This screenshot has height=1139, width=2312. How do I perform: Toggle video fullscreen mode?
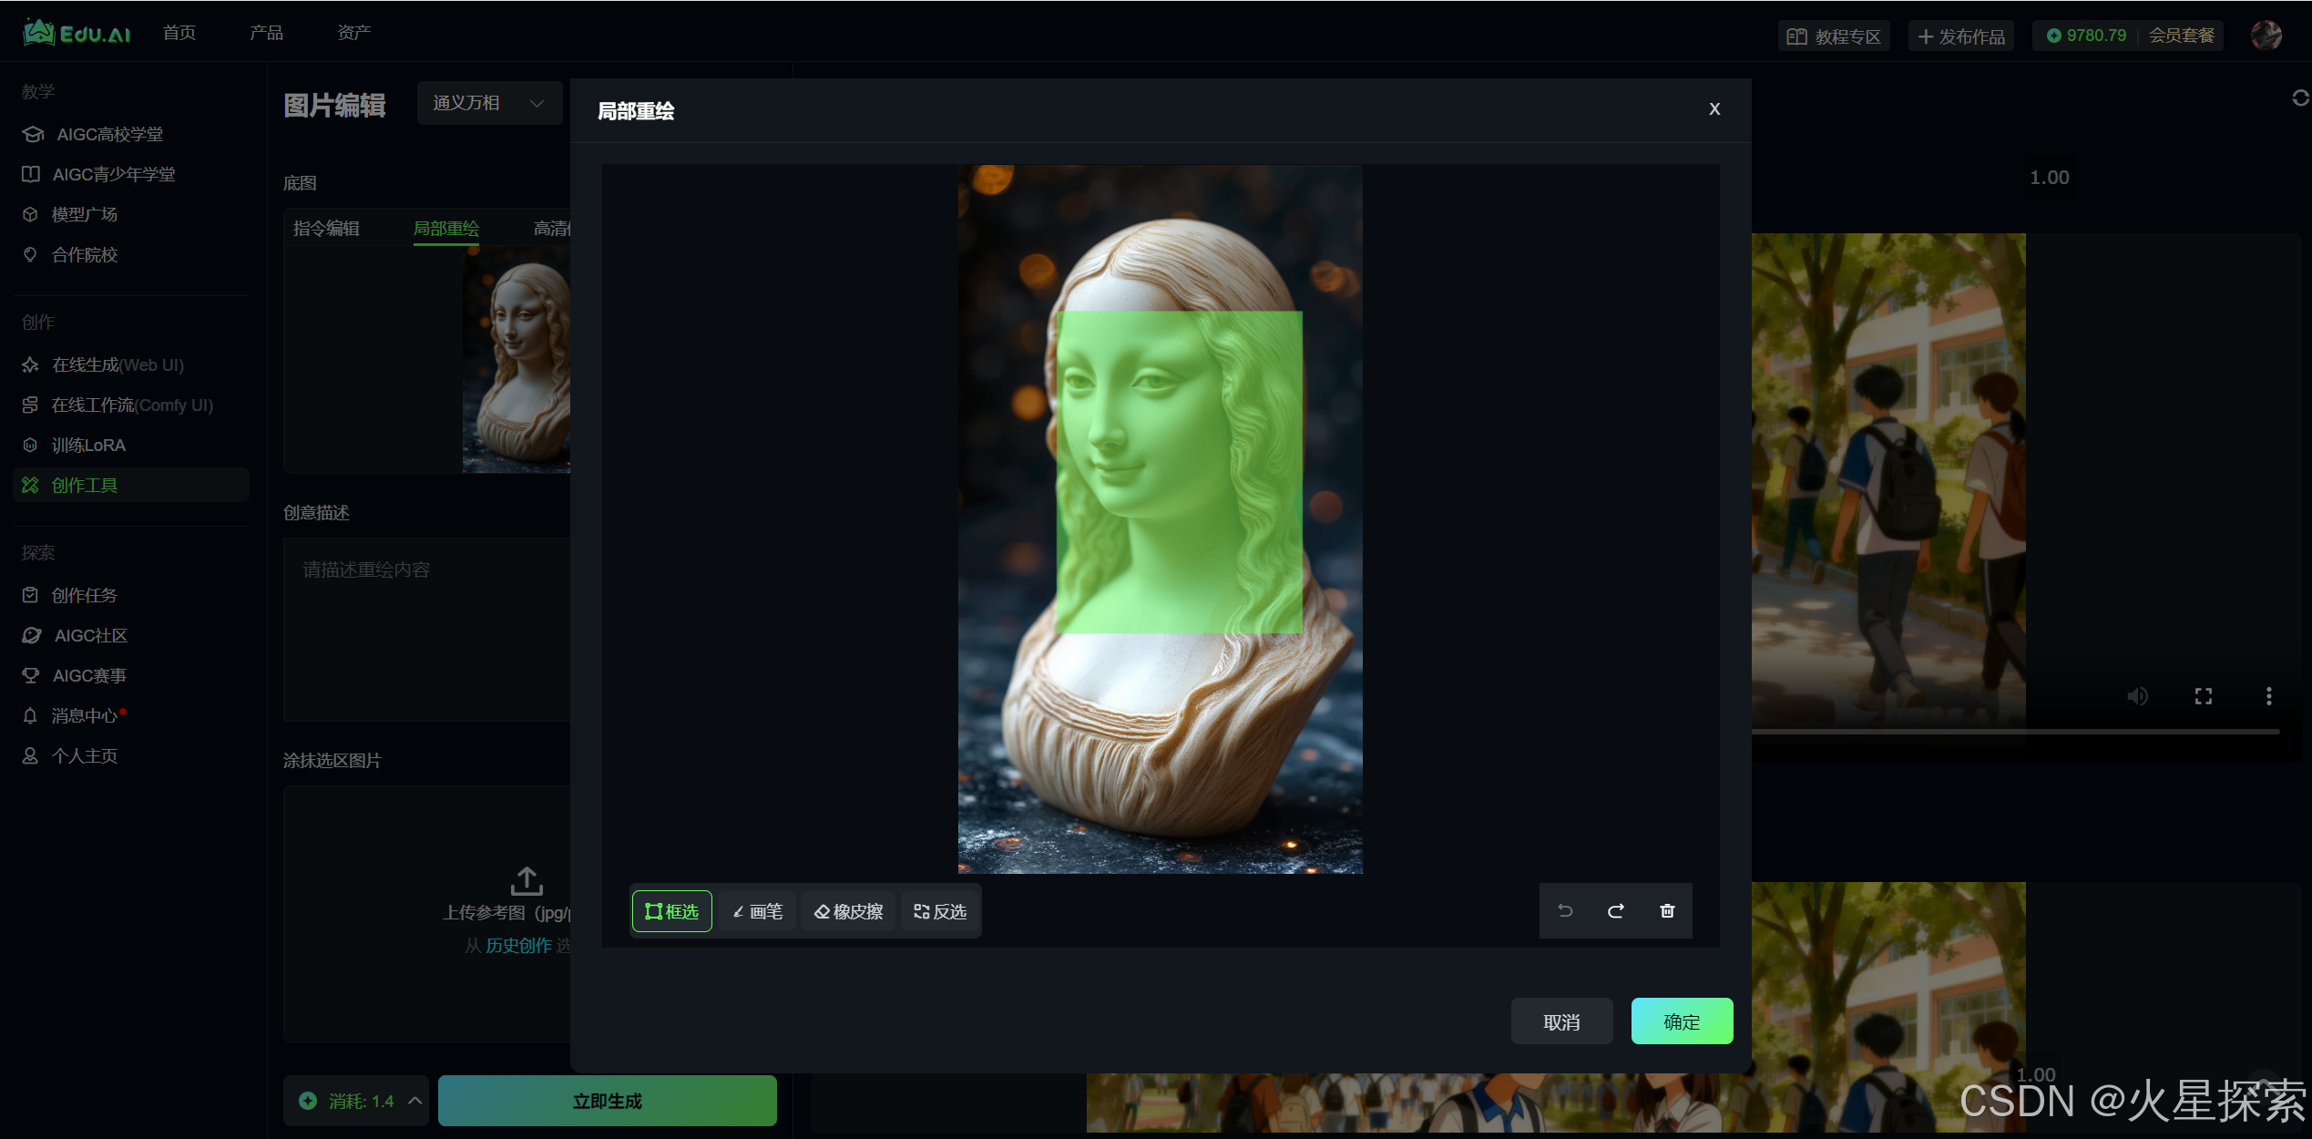pyautogui.click(x=2204, y=696)
